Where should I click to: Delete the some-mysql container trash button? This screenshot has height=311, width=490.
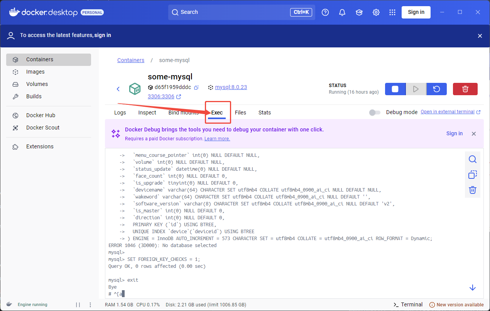(x=465, y=89)
